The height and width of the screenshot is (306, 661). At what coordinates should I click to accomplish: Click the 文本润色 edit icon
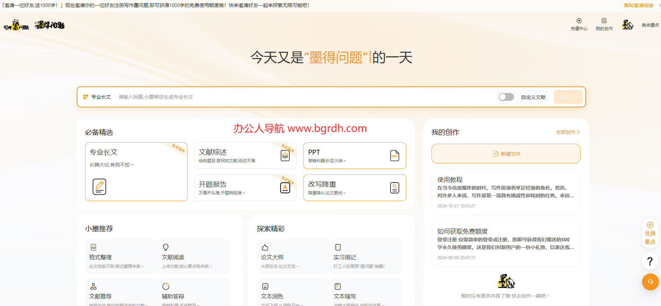click(x=265, y=286)
